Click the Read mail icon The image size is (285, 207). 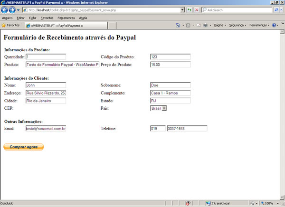coord(199,25)
